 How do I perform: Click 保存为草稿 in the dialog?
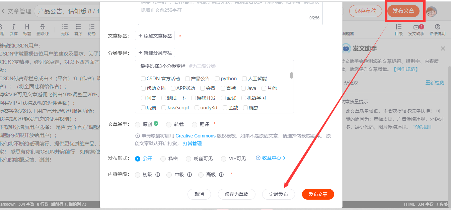tap(237, 194)
